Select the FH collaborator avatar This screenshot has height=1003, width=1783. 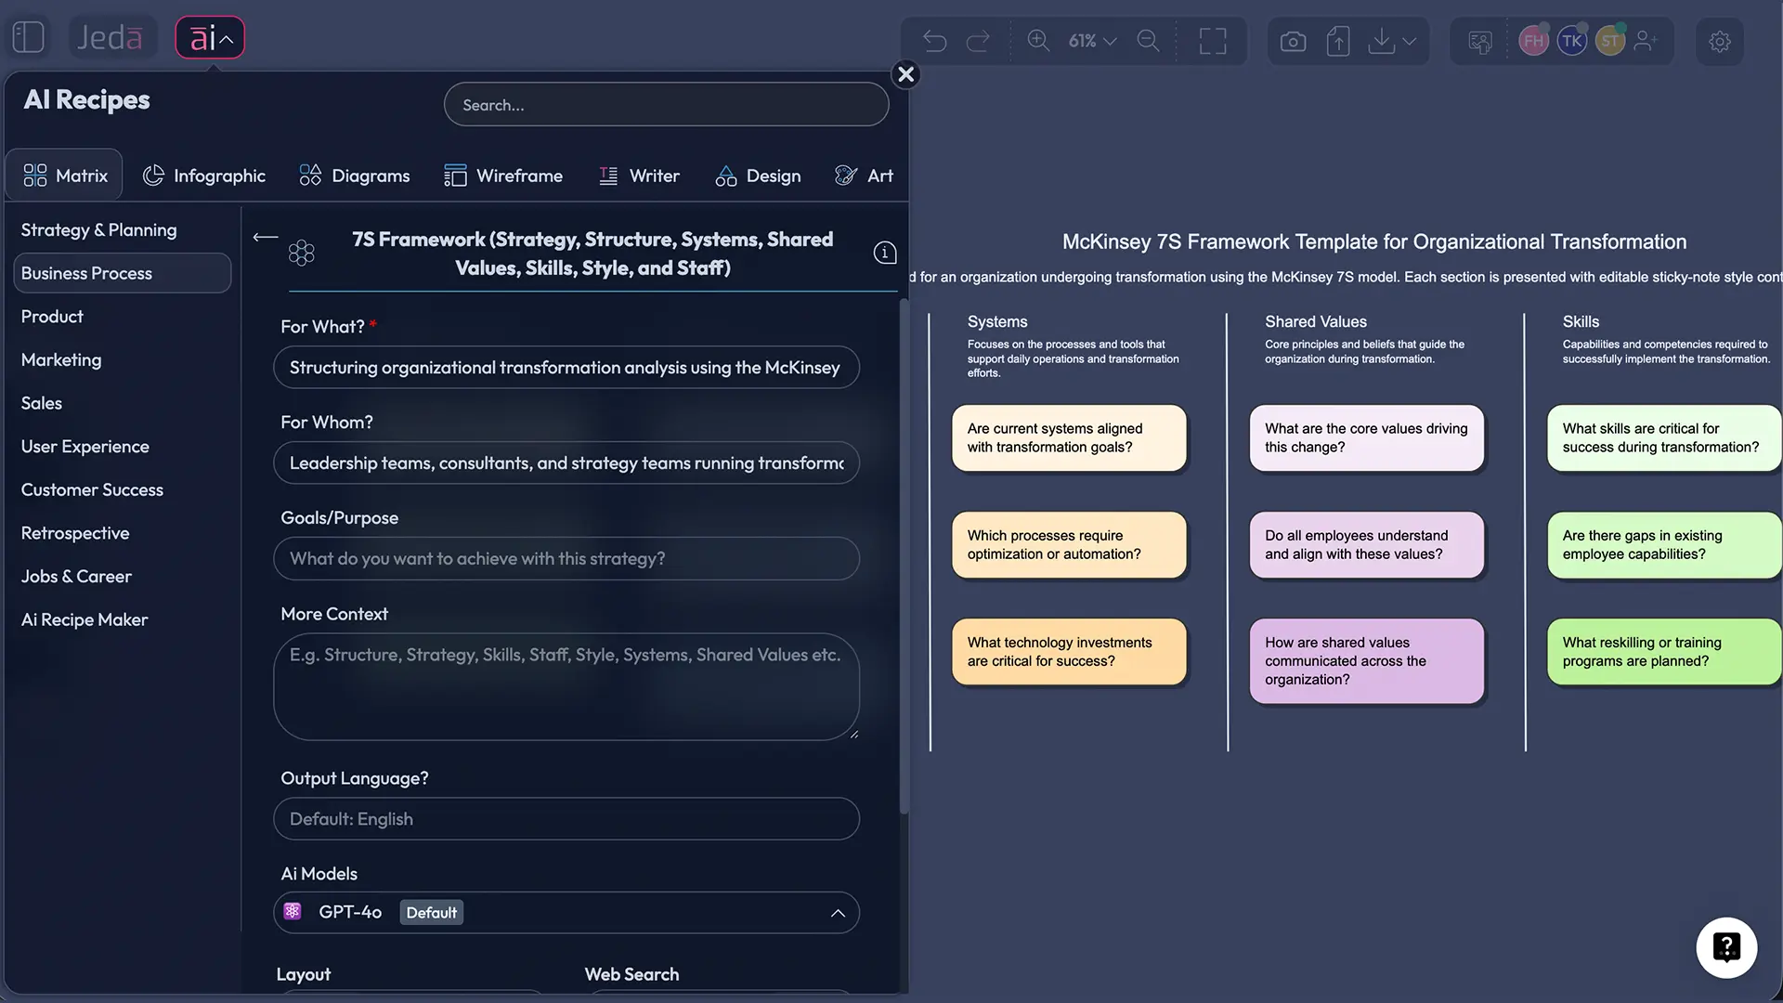[x=1533, y=40]
